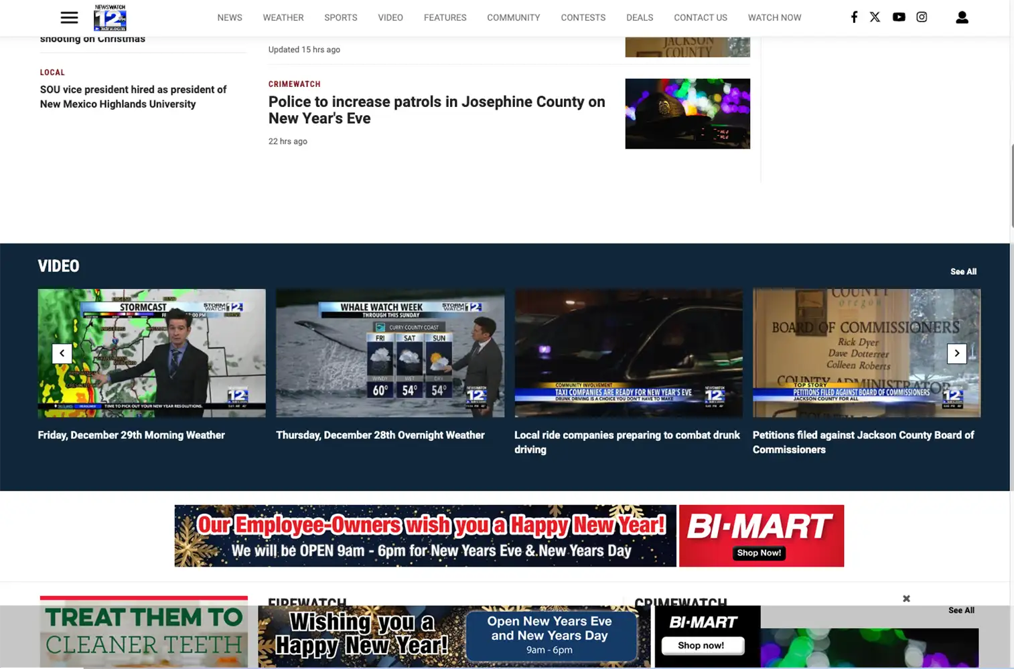Click the 22 hrs ago timestamp
The width and height of the screenshot is (1014, 669).
288,141
